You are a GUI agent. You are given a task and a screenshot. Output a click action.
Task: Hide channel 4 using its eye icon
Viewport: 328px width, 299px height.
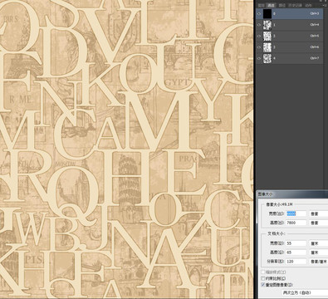coord(259,58)
